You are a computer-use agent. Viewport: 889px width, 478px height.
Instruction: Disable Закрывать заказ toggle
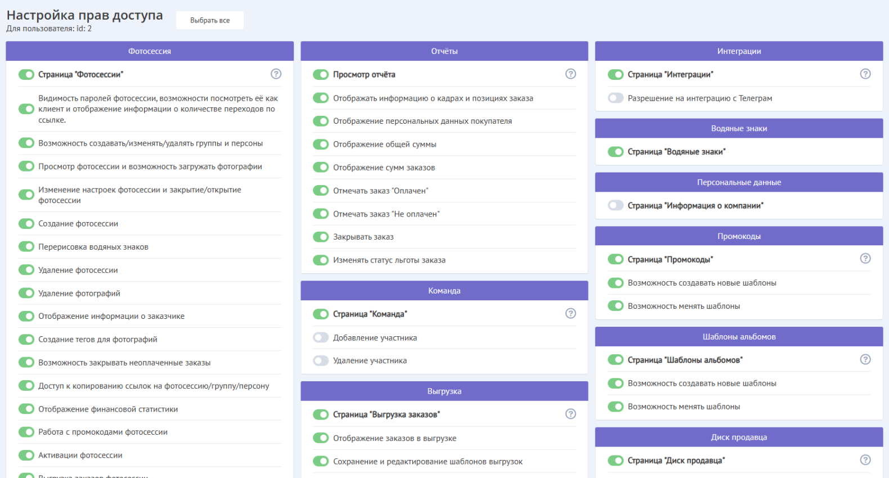[x=321, y=237]
